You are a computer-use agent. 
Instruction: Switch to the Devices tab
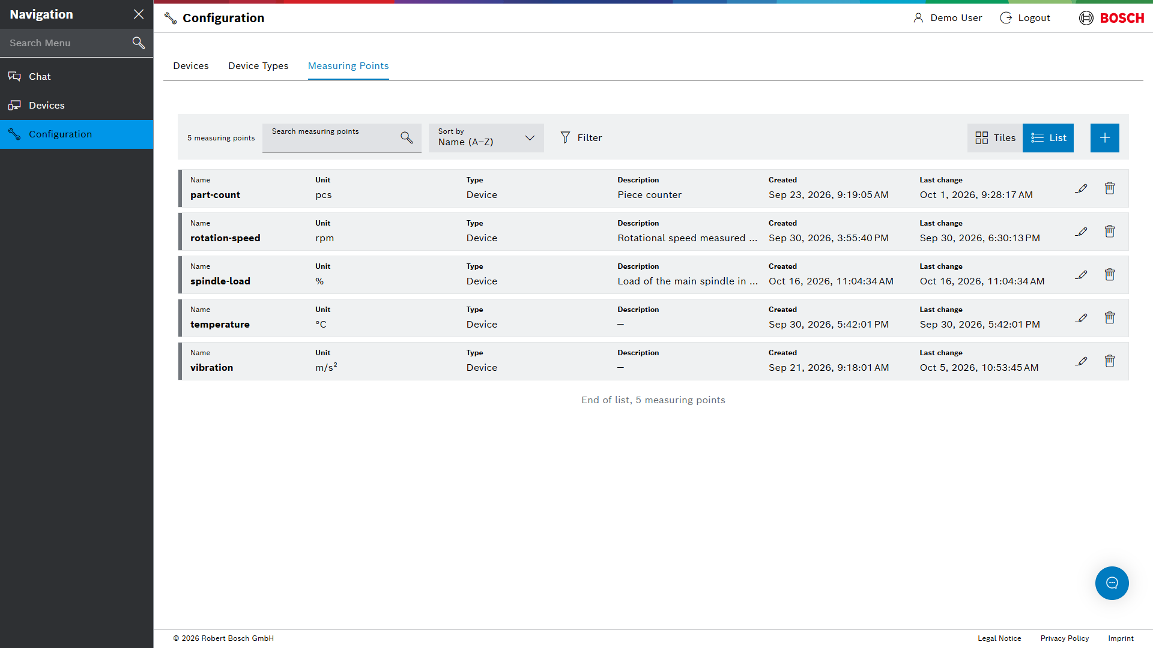click(x=191, y=66)
